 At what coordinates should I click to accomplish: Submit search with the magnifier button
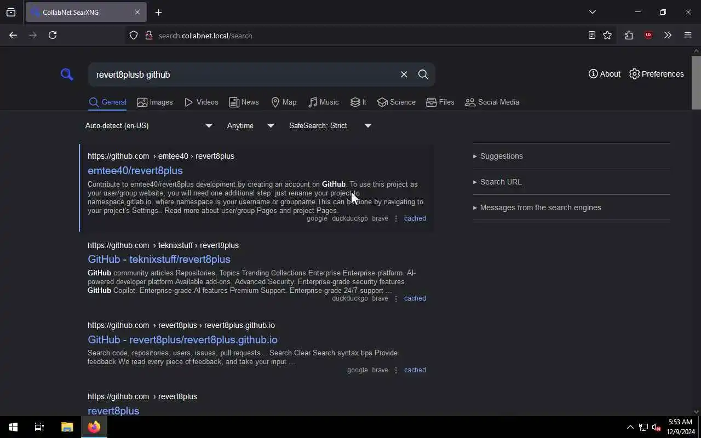[x=423, y=74]
